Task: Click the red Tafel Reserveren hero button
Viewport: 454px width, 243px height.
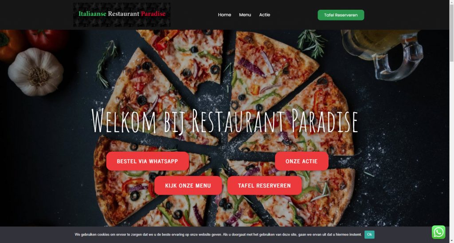Action: (264, 185)
